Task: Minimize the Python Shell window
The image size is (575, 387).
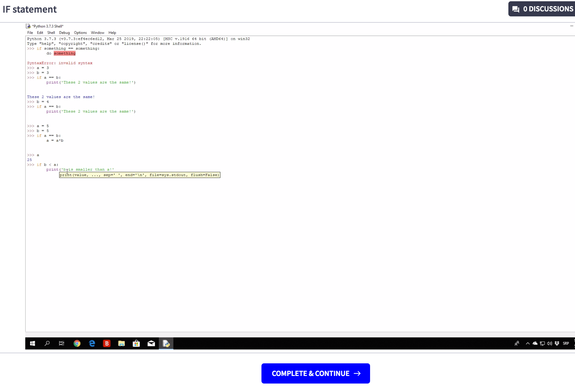Action: click(572, 26)
